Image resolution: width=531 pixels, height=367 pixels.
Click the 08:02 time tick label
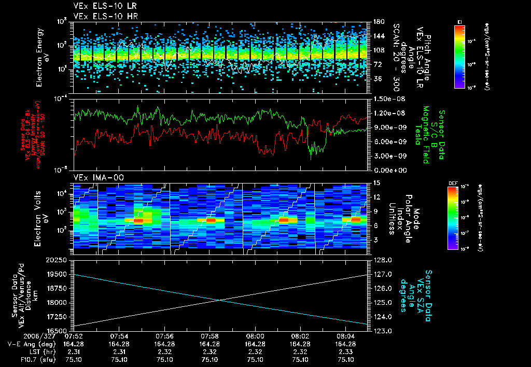(300, 336)
